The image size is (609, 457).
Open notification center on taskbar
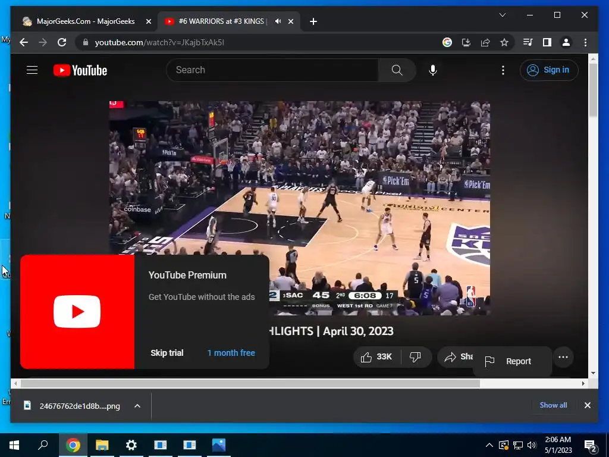[x=591, y=445]
